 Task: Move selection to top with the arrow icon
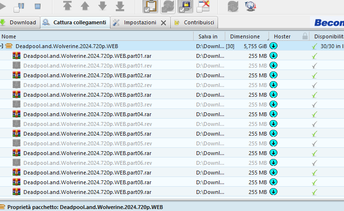67,6
